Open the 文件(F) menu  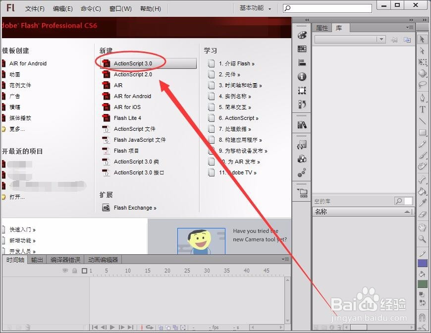pyautogui.click(x=35, y=9)
